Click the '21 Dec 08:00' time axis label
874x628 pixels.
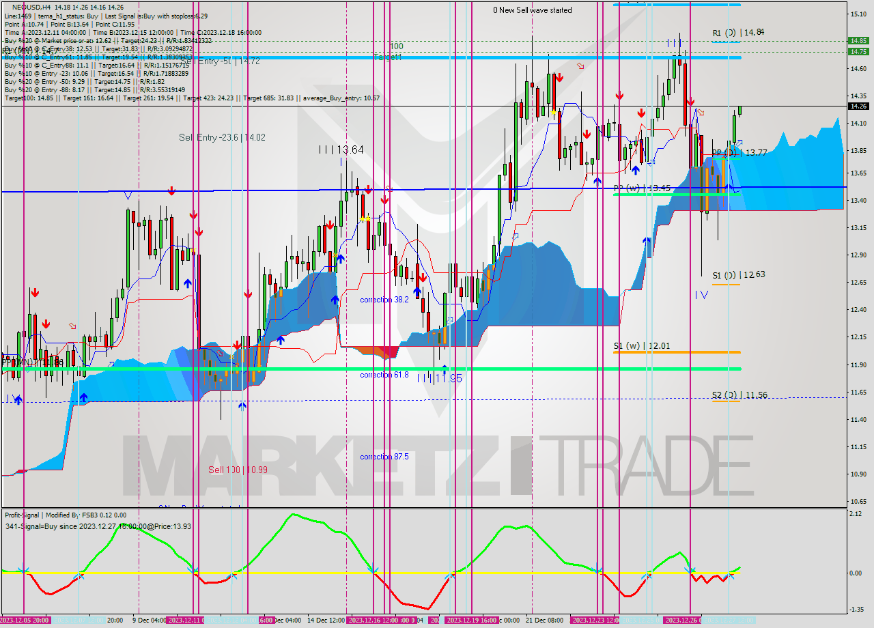[x=544, y=620]
